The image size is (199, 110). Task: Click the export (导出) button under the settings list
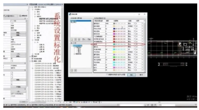pos(89,40)
